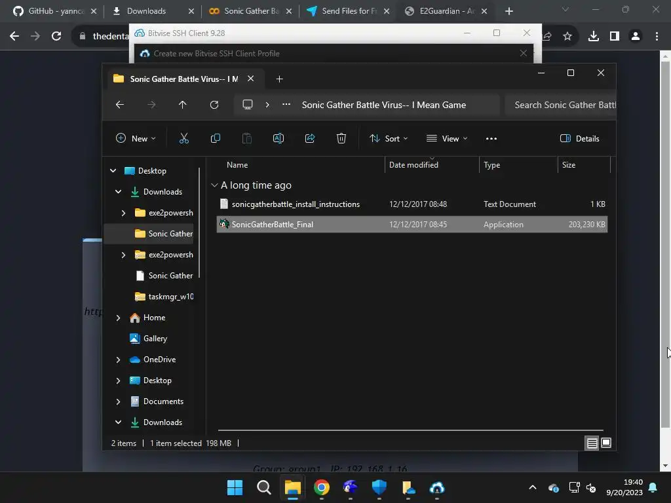Viewport: 671px width, 503px height.
Task: Open the View dropdown menu
Action: click(x=447, y=139)
